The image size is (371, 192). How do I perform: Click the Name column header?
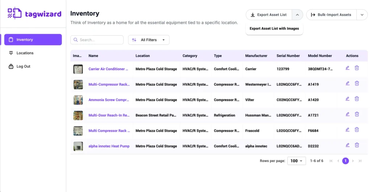point(93,56)
